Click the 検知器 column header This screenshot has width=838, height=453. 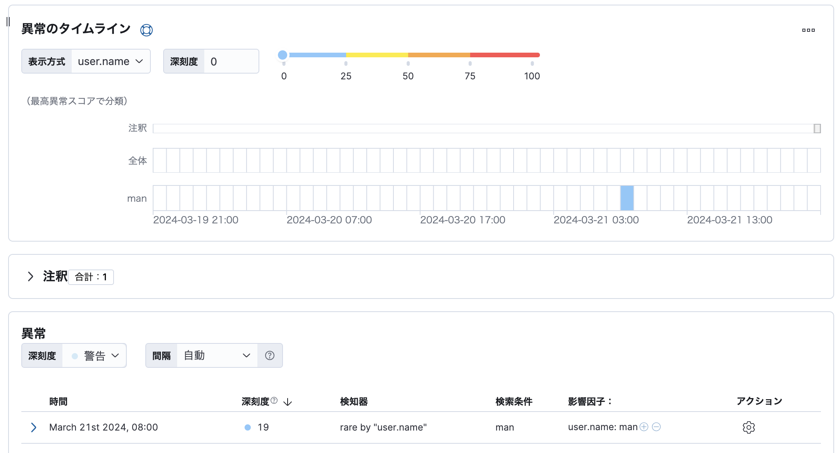(353, 402)
